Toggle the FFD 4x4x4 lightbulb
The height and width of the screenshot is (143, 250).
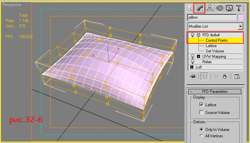[193, 35]
